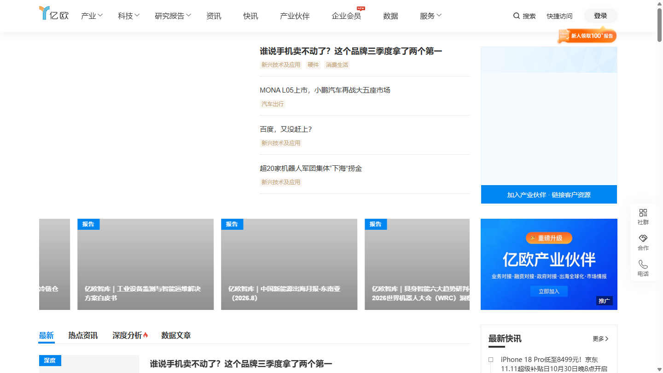Open article MONA L05上市 小鹏汽车
The height and width of the screenshot is (373, 663).
click(325, 90)
